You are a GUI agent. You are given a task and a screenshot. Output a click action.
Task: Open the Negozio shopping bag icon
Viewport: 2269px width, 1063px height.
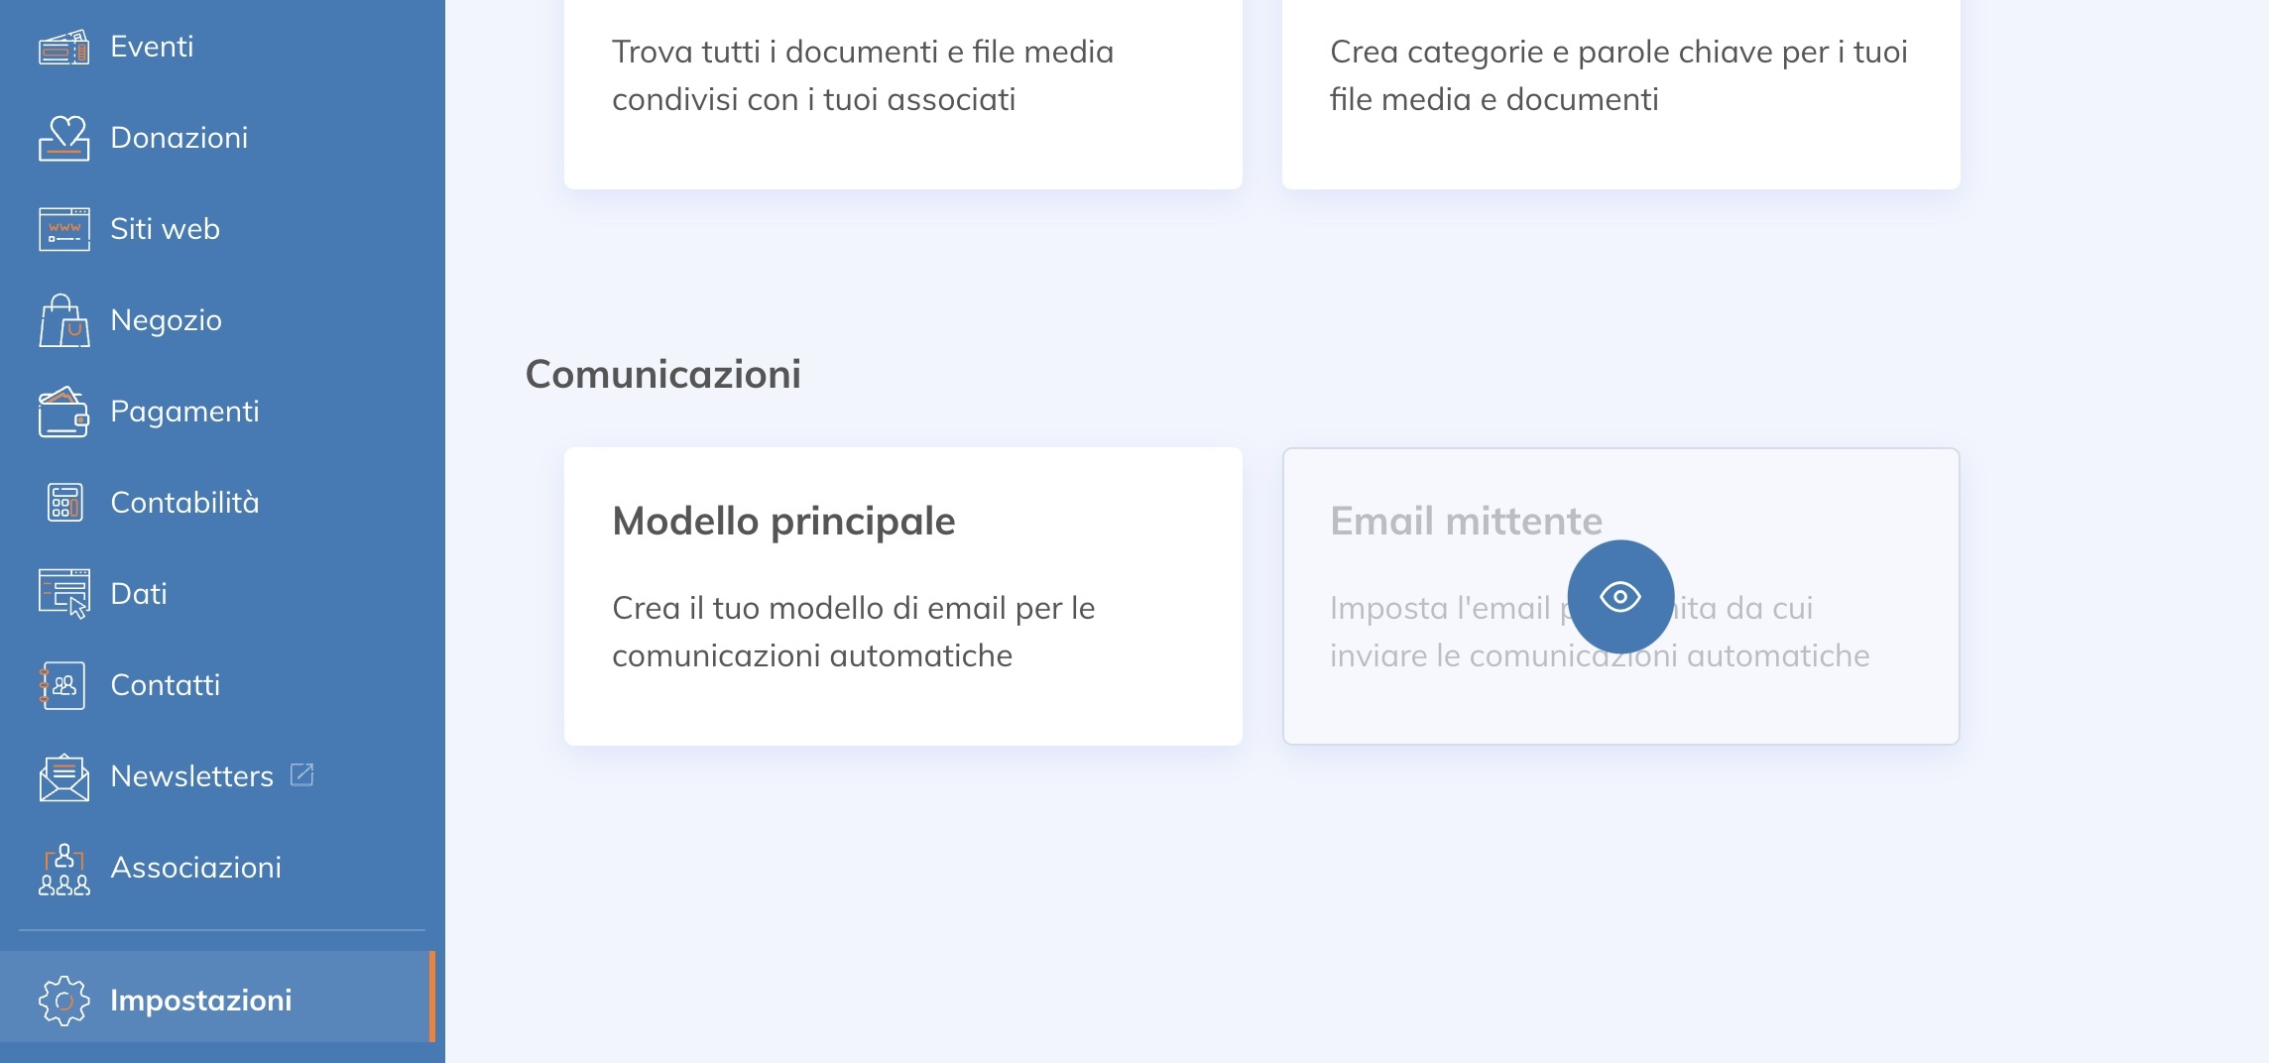click(x=62, y=319)
